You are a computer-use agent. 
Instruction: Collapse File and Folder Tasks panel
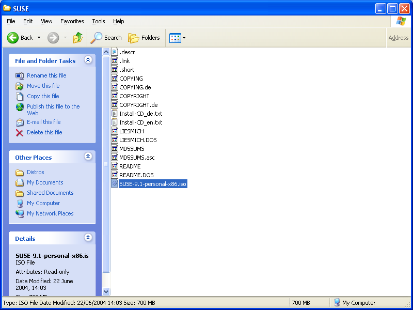(88, 60)
